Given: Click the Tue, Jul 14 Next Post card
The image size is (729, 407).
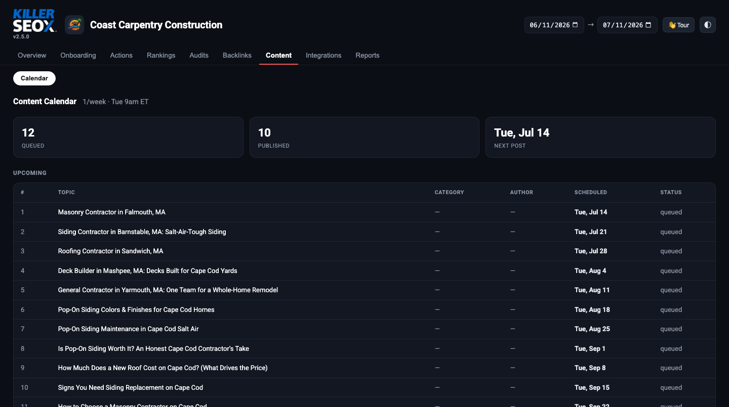Looking at the screenshot, I should point(600,138).
